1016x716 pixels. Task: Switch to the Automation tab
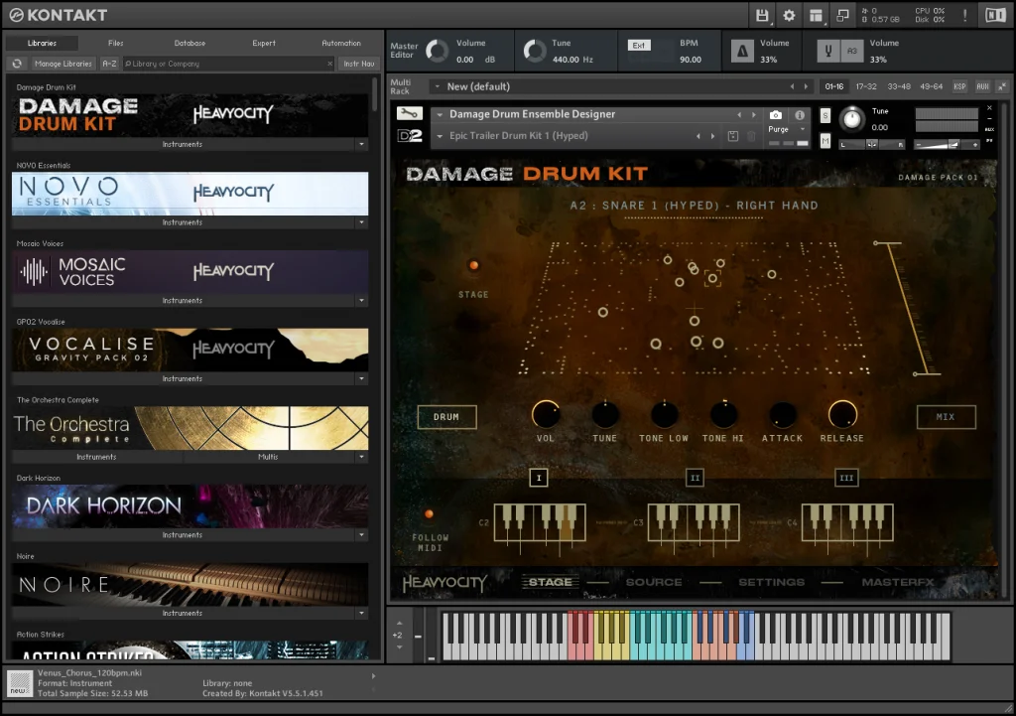pyautogui.click(x=341, y=43)
